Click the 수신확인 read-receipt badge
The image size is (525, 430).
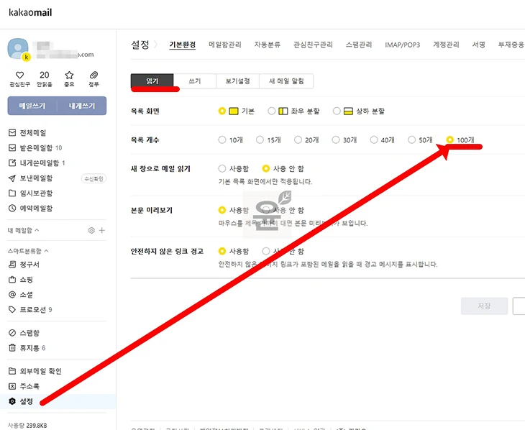(x=93, y=178)
